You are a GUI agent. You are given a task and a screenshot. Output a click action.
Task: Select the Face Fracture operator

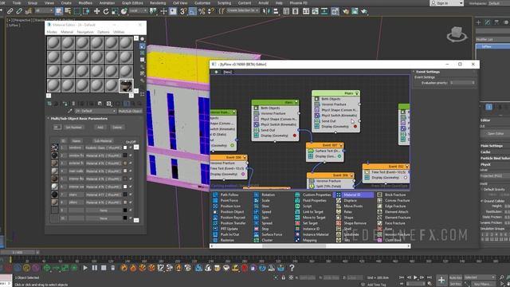pos(391,223)
